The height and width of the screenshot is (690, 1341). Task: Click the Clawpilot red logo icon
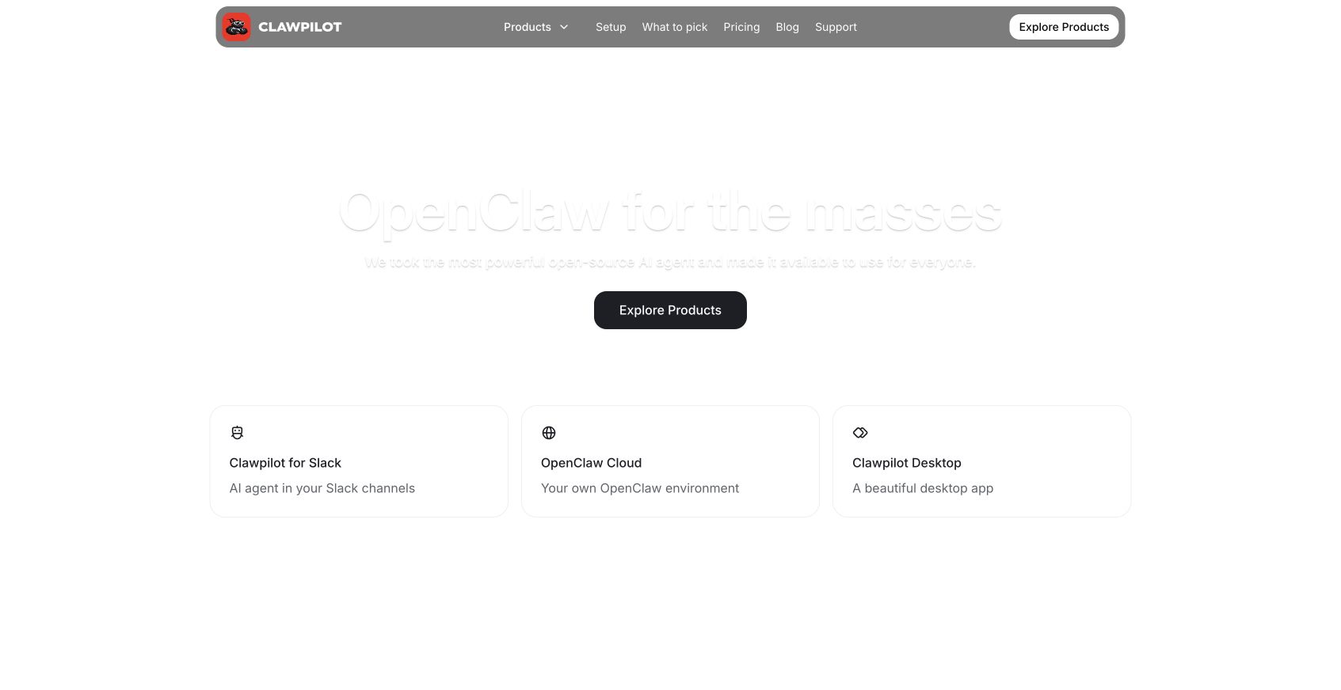(237, 27)
